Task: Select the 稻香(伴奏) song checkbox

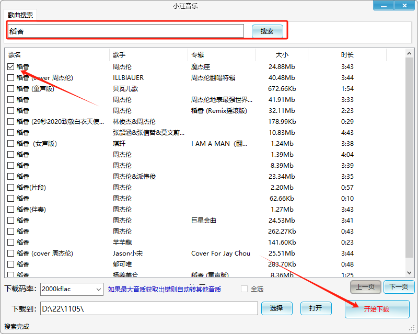Action: point(11,210)
